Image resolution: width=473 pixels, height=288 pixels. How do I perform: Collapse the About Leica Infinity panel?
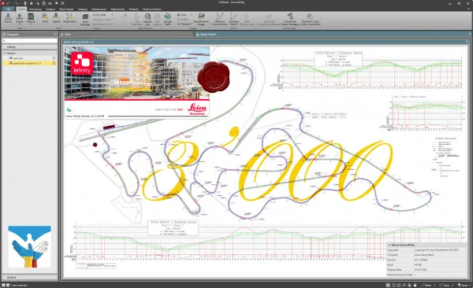pyautogui.click(x=389, y=245)
